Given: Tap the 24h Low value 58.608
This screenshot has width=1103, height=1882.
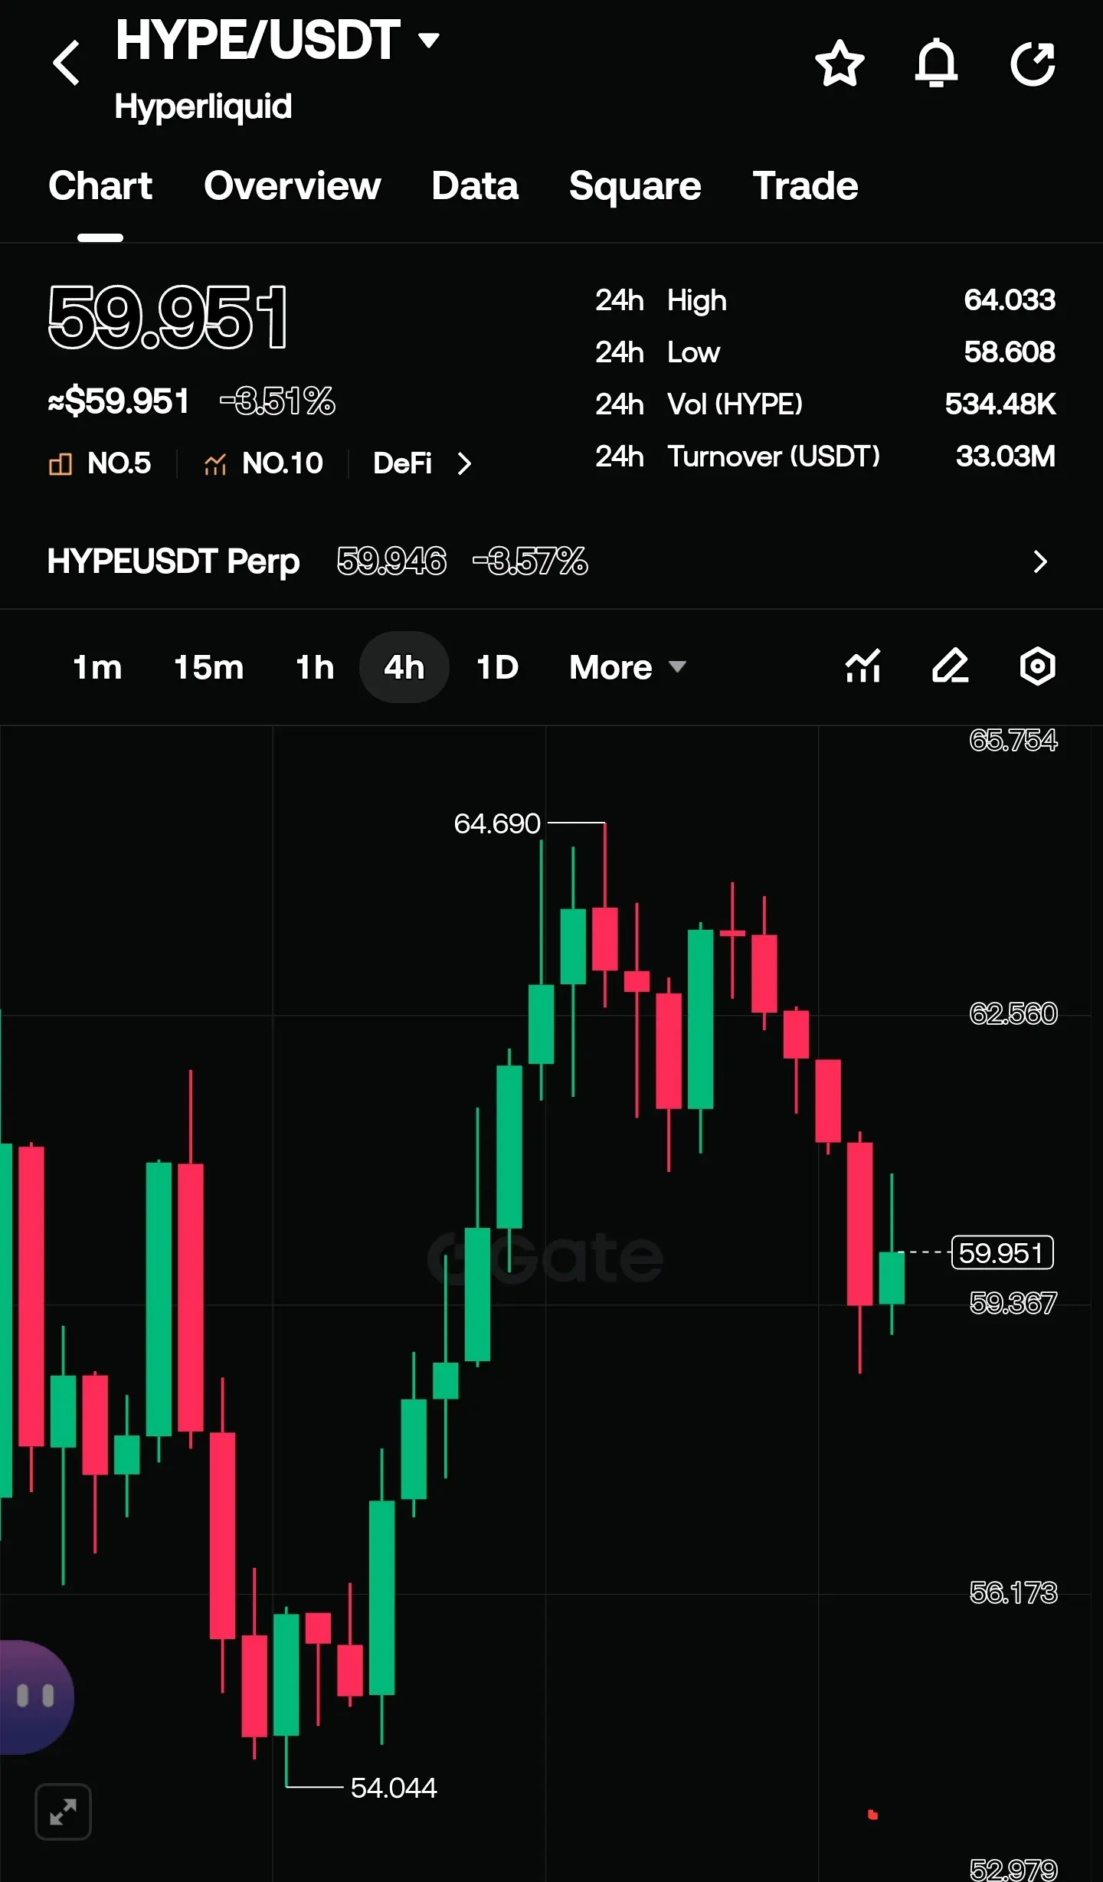Looking at the screenshot, I should (x=1010, y=352).
